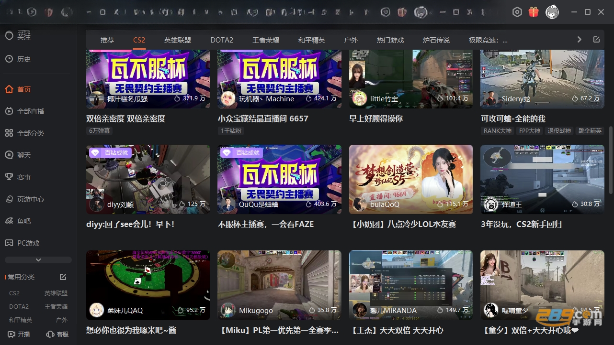Expand the sidebar menu with down chevron
The image size is (614, 345).
coord(38,260)
